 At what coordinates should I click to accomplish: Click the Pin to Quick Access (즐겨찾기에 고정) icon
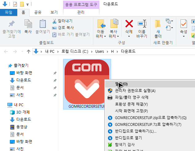(x=12, y=24)
